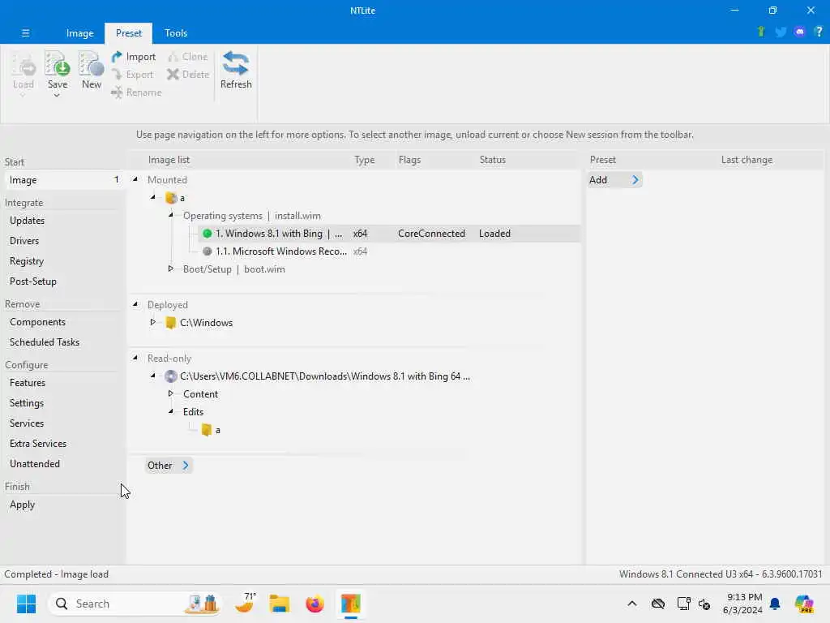Collapse the mounted 'a' node
Viewport: 830px width, 623px height.
tap(153, 198)
